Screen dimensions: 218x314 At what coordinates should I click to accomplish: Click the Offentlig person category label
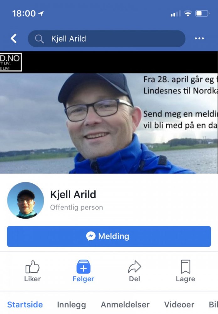(77, 208)
